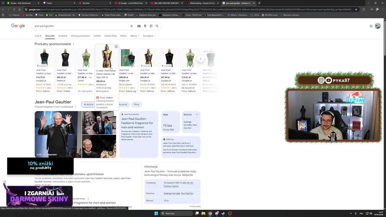Open Google Lens image search icon

[151, 26]
